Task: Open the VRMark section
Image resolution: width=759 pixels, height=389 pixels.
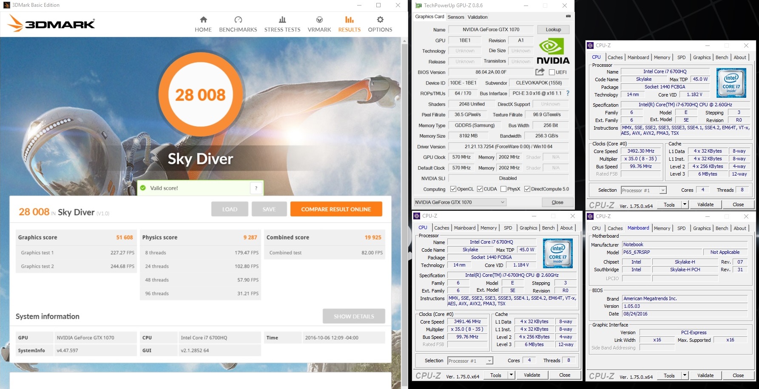Action: [319, 24]
